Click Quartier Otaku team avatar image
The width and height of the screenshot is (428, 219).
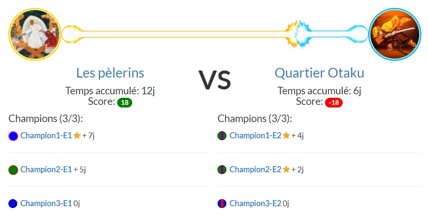coord(395,34)
